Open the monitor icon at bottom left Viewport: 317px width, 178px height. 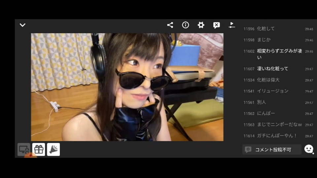(x=24, y=150)
